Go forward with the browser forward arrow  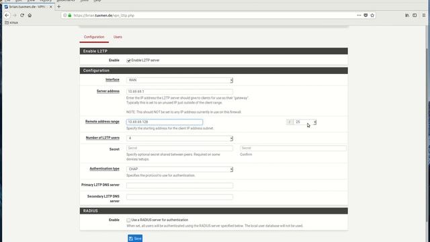15,15
